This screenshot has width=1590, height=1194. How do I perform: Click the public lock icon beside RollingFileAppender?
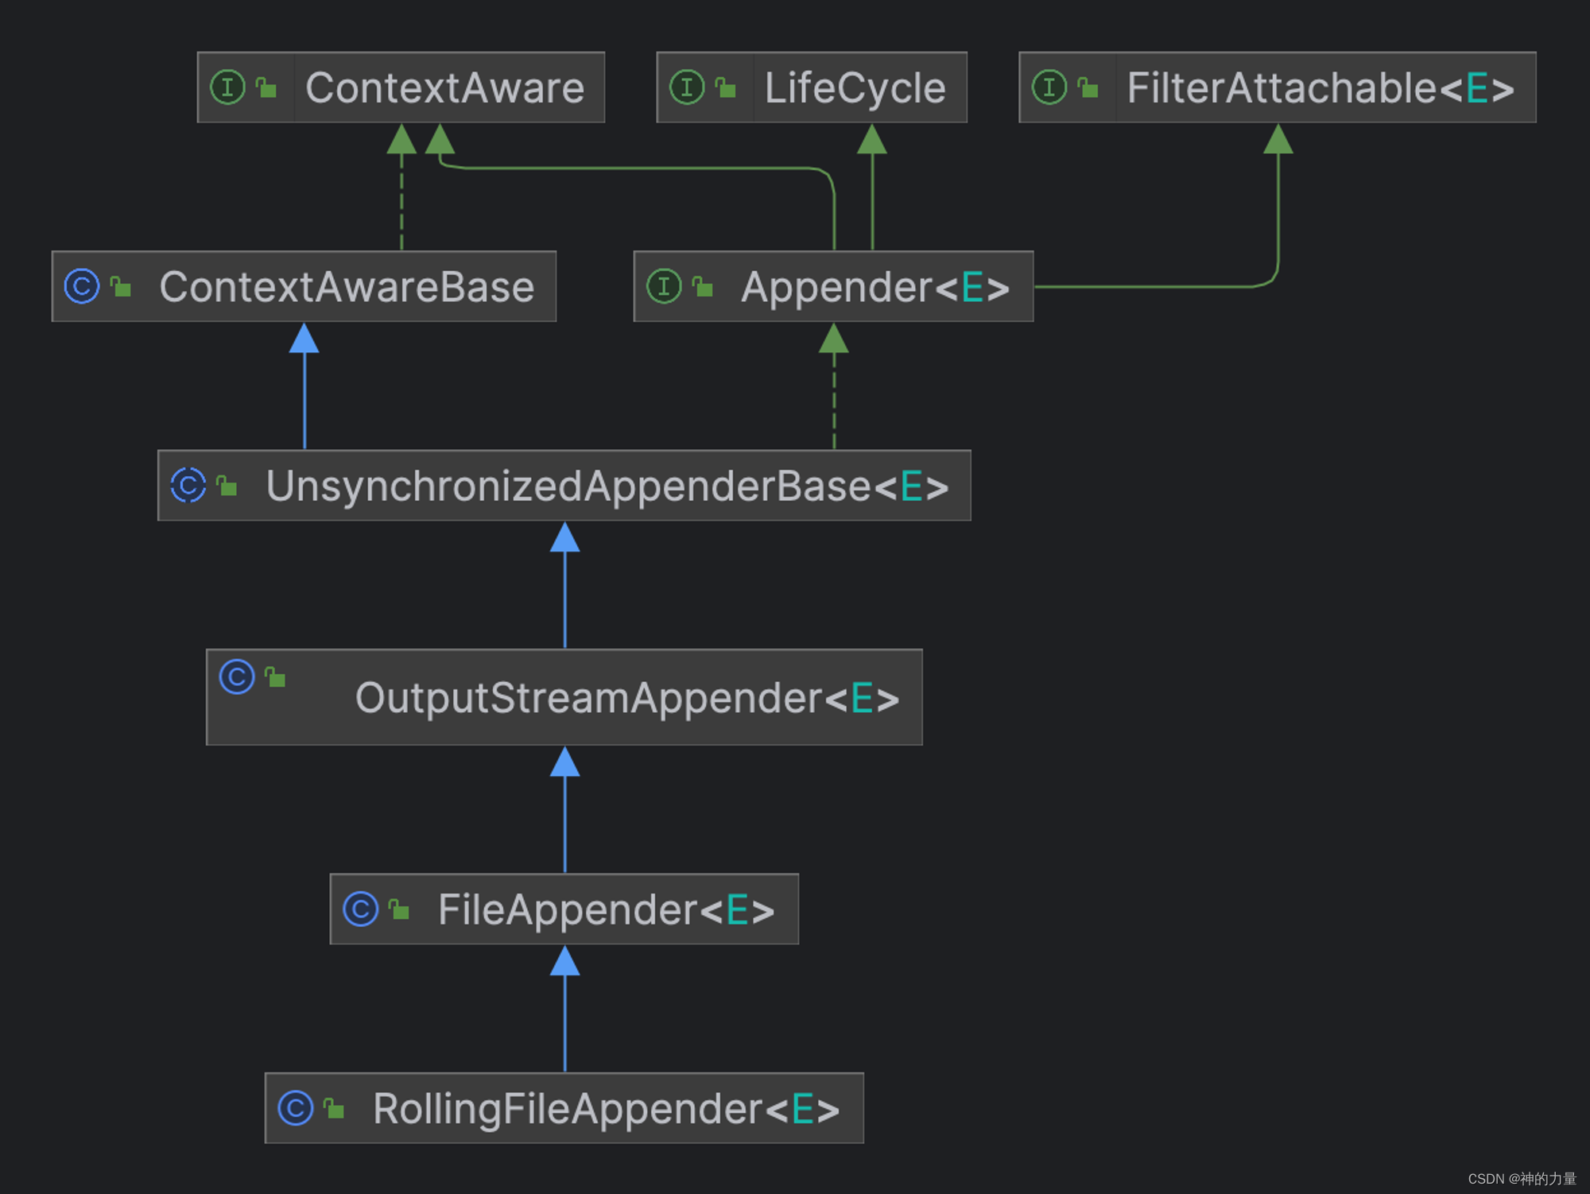(335, 1108)
